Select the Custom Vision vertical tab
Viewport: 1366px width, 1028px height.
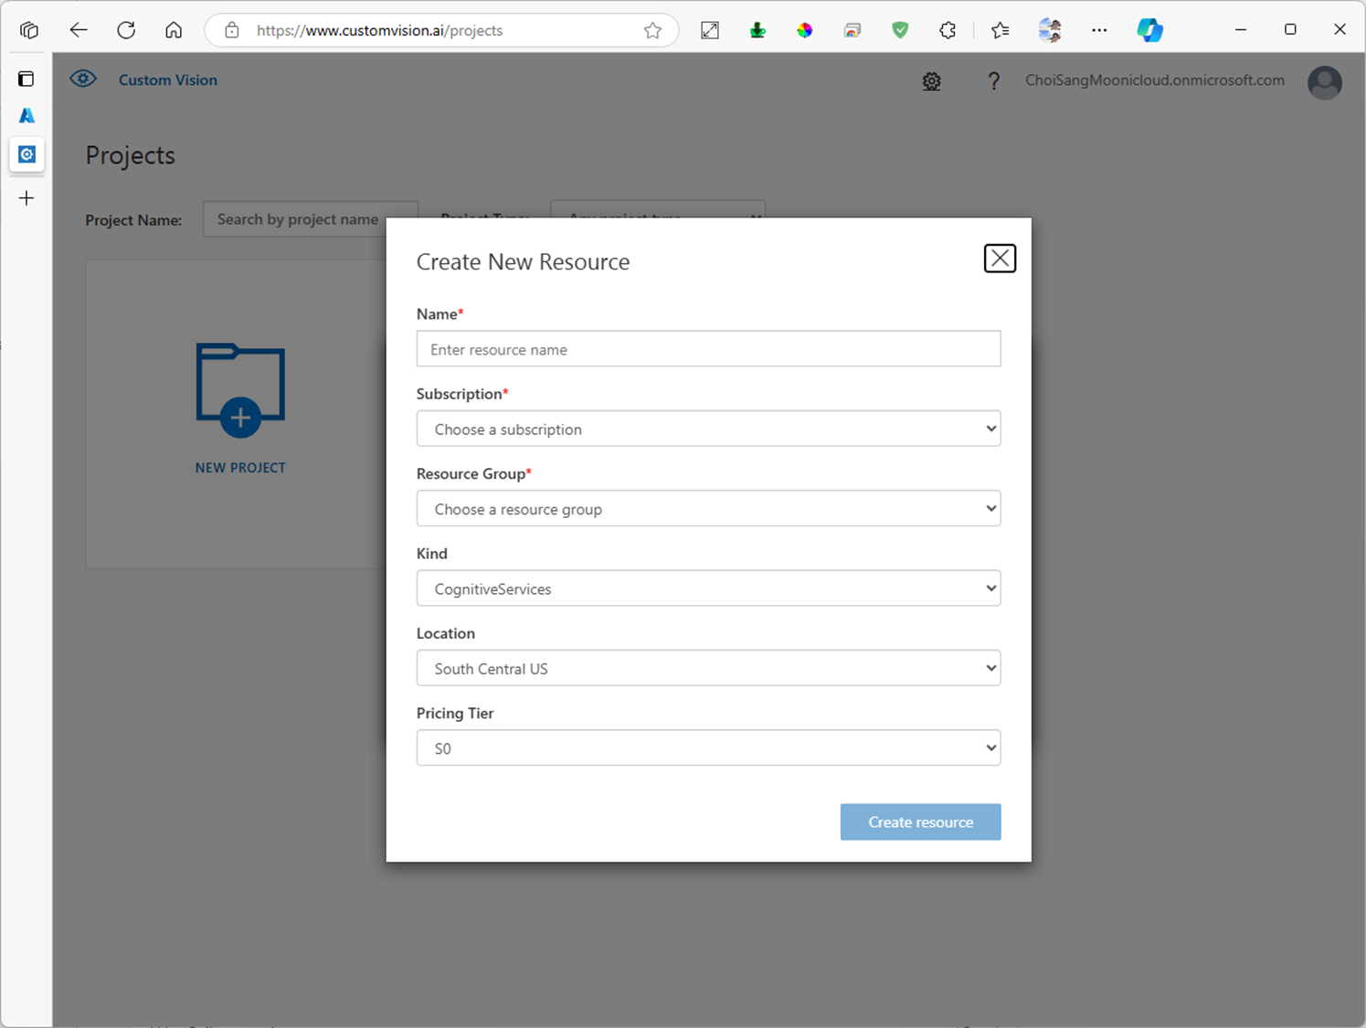26,154
